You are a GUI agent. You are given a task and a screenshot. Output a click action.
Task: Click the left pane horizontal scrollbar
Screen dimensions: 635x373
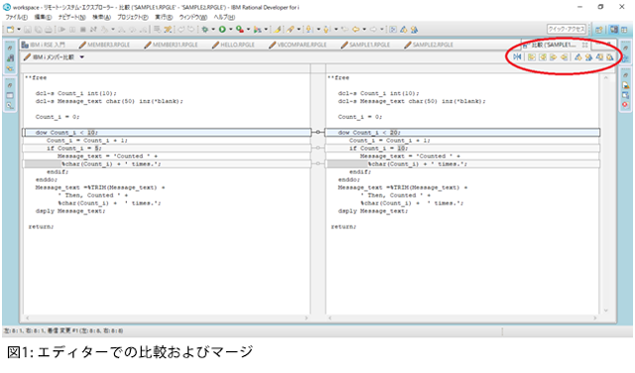click(x=167, y=318)
